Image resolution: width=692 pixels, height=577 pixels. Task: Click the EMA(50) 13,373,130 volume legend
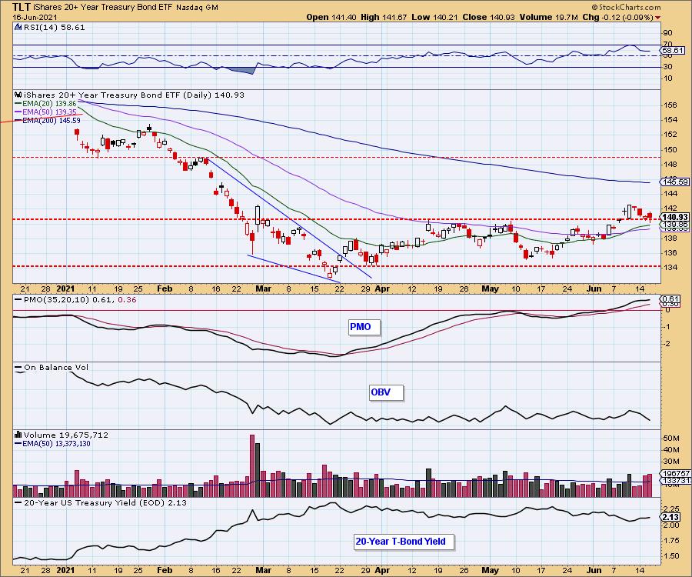52,444
